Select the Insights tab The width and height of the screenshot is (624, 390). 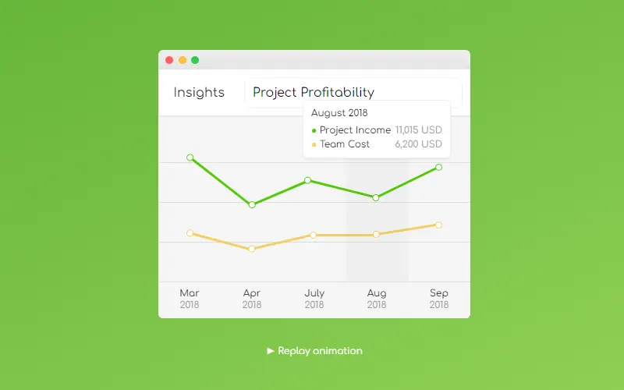tap(199, 92)
